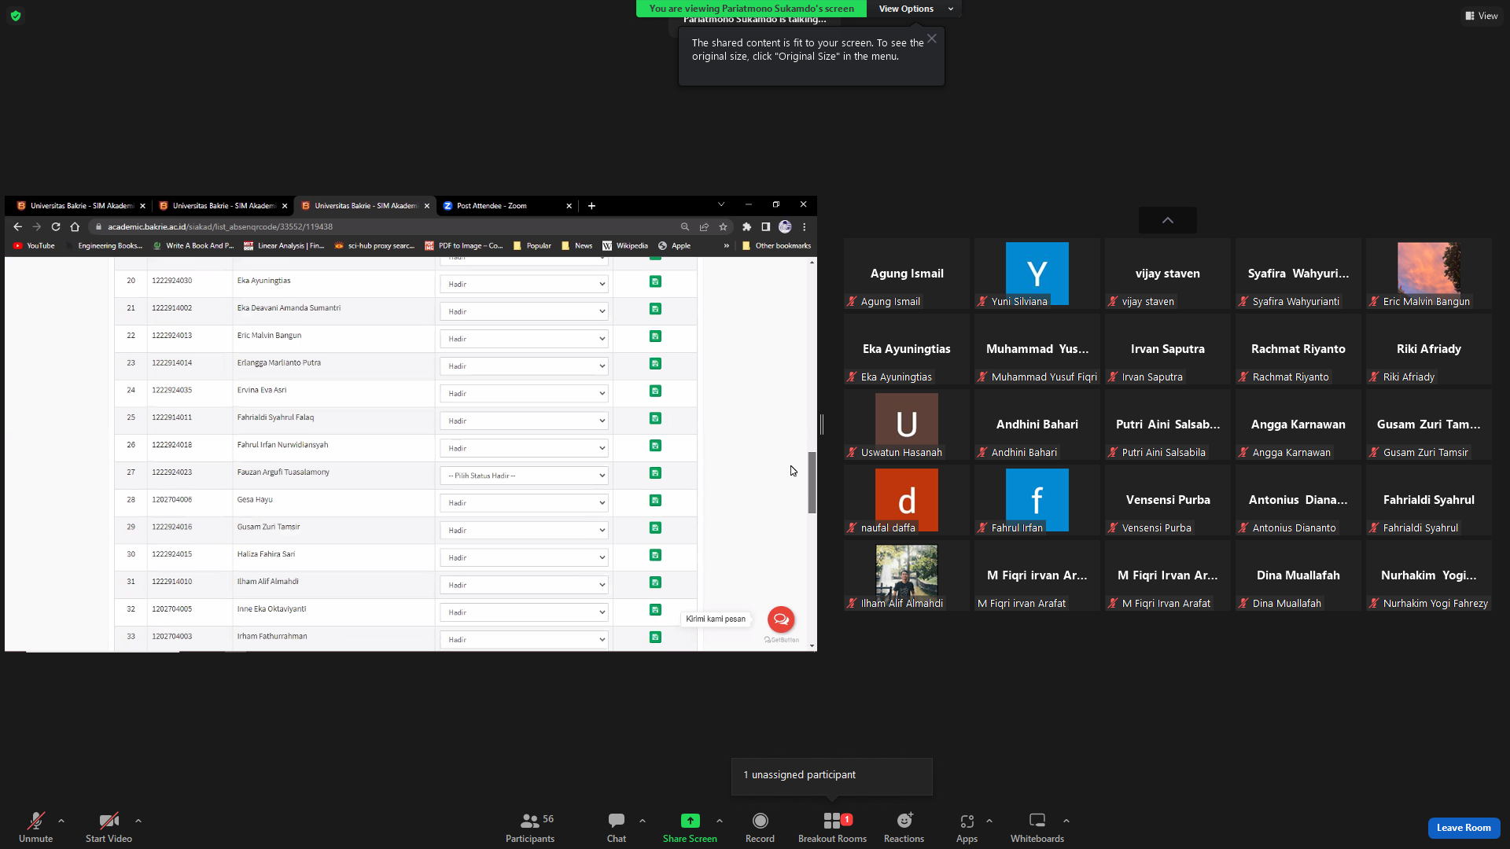The width and height of the screenshot is (1510, 849).
Task: Open a new browser tab with plus button
Action: (x=591, y=206)
